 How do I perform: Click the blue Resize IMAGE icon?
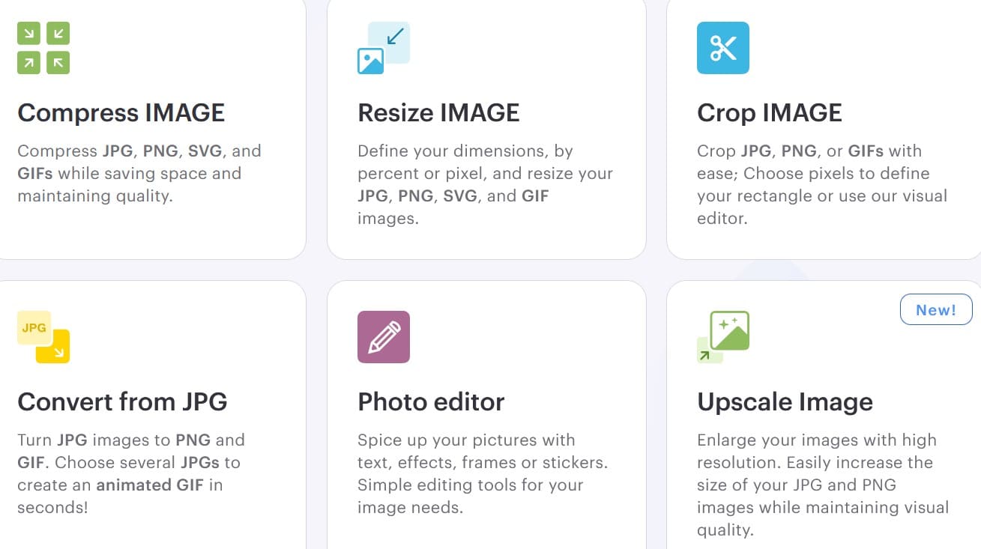[x=384, y=48]
